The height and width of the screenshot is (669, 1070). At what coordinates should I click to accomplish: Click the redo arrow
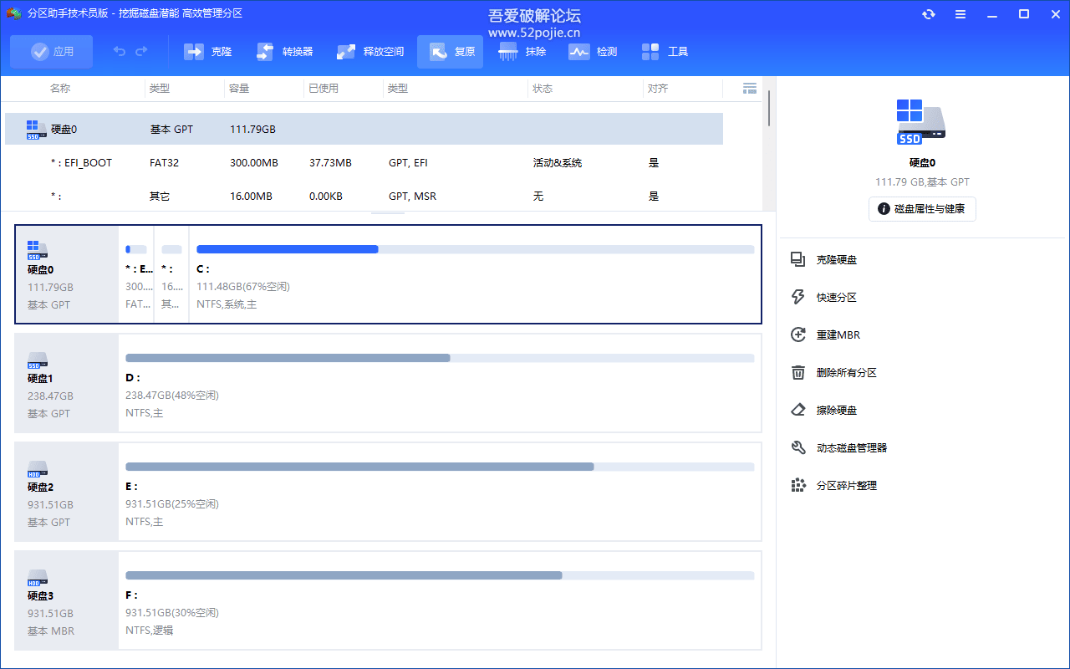[140, 51]
